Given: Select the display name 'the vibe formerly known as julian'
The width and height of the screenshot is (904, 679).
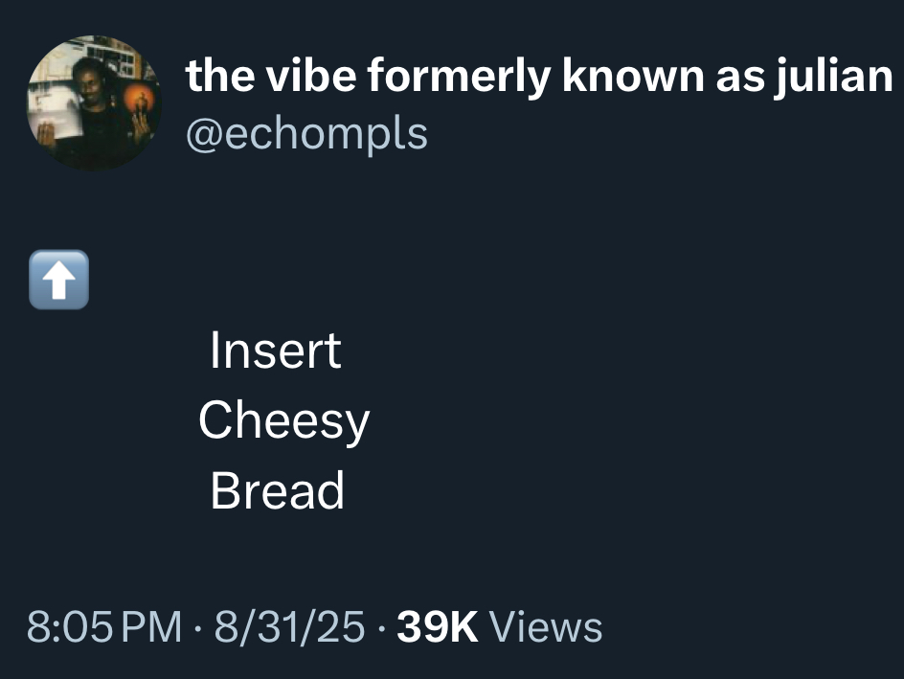Looking at the screenshot, I should point(538,75).
